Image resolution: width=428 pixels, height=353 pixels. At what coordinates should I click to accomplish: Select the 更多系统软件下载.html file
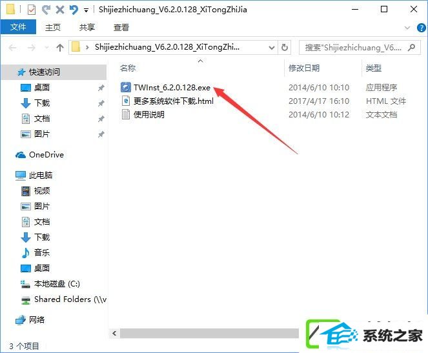(173, 101)
